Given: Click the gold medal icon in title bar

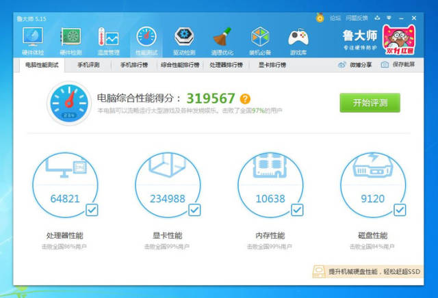Looking at the screenshot, I should (320, 18).
